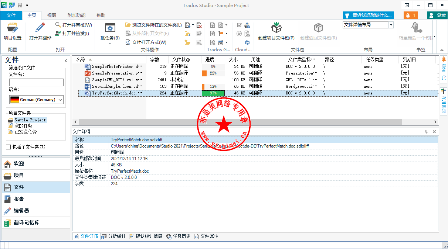The width and height of the screenshot is (448, 249).
Task: Click the orange flag icon in the ribbon
Action: pos(221,34)
